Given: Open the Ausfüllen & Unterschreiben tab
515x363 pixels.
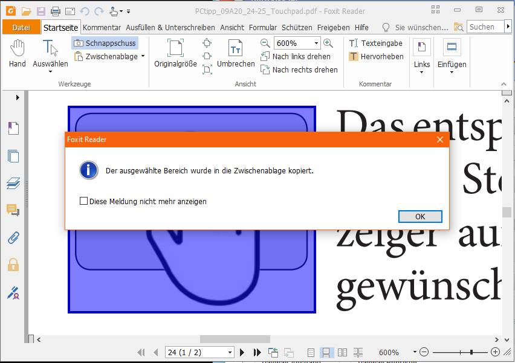Looking at the screenshot, I should (x=170, y=28).
